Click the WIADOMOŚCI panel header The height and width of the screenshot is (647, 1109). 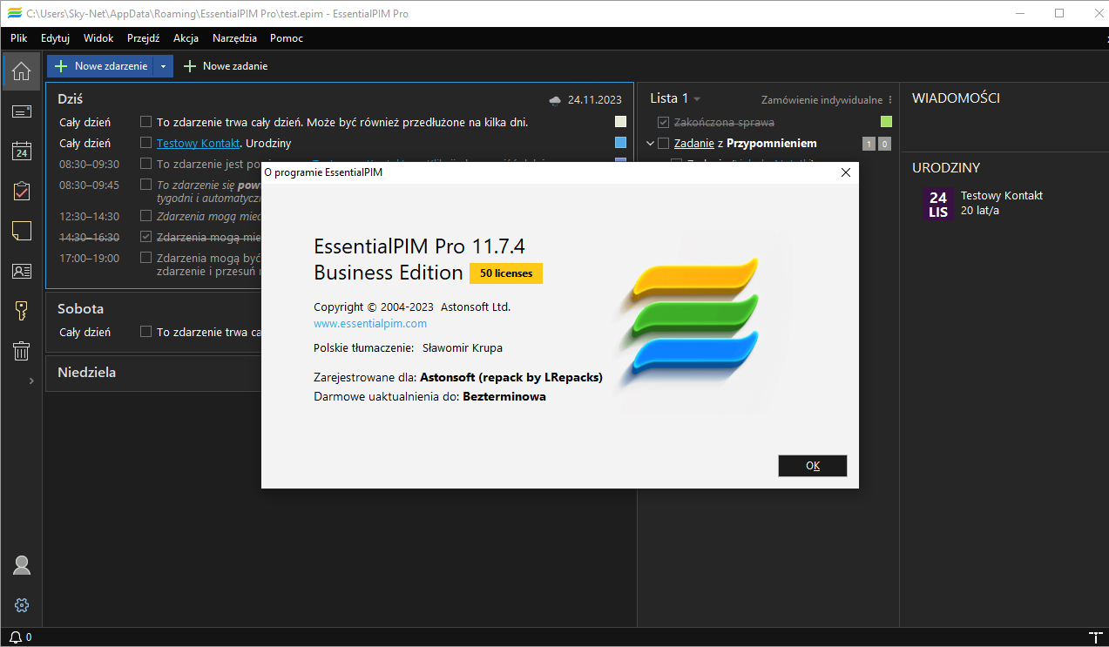pyautogui.click(x=956, y=98)
